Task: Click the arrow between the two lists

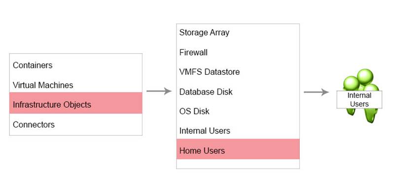Action: [159, 91]
